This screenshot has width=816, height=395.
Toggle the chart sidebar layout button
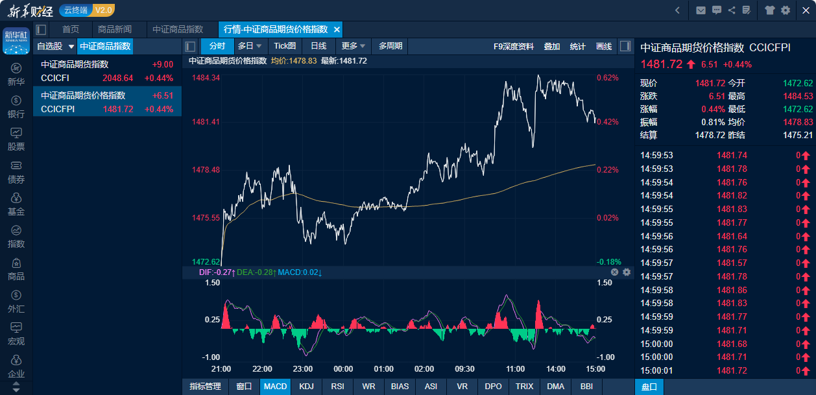pos(190,46)
